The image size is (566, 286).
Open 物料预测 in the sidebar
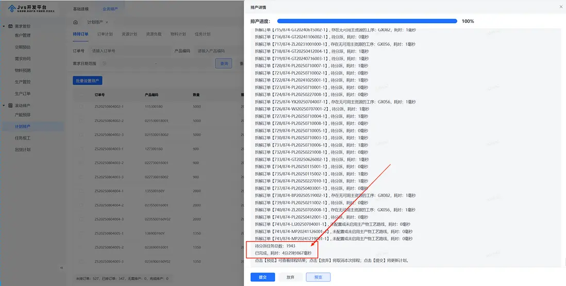[x=22, y=70]
